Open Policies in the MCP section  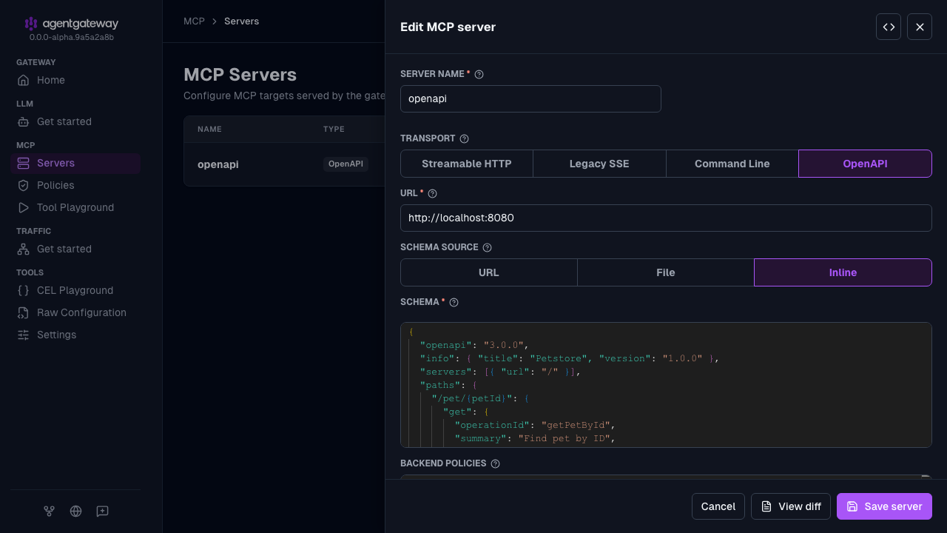coord(75,185)
